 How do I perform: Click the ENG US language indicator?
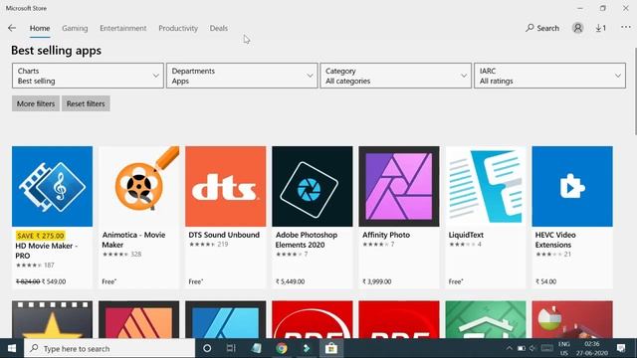pos(564,348)
